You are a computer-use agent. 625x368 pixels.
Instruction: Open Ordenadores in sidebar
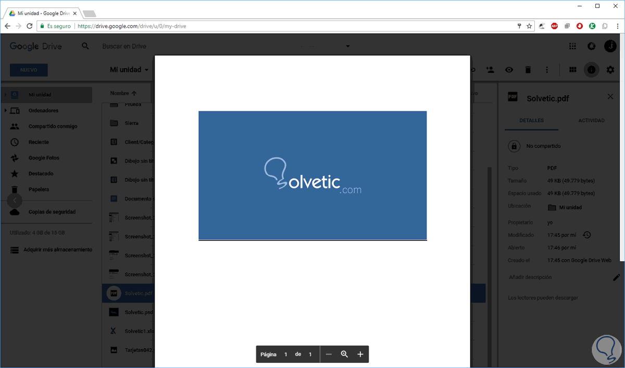[x=43, y=110]
